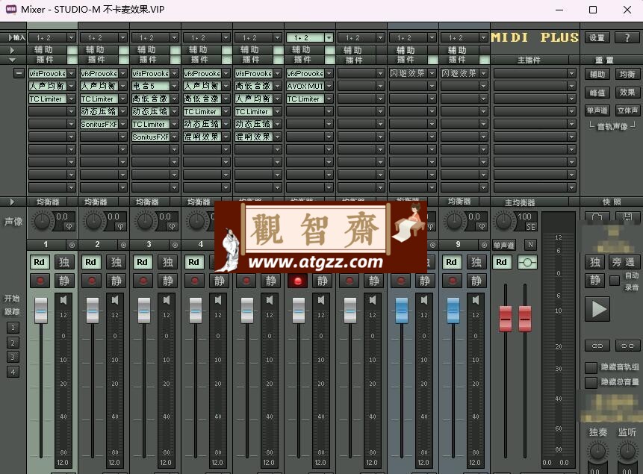Click speaker icon atop channel 4 meter
Viewport: 643px width, 474px height.
218,300
